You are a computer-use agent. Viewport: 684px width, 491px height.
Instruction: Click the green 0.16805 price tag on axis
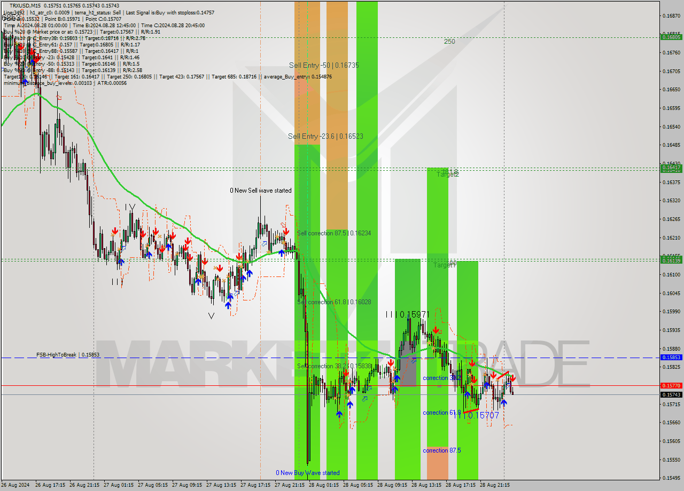[672, 37]
